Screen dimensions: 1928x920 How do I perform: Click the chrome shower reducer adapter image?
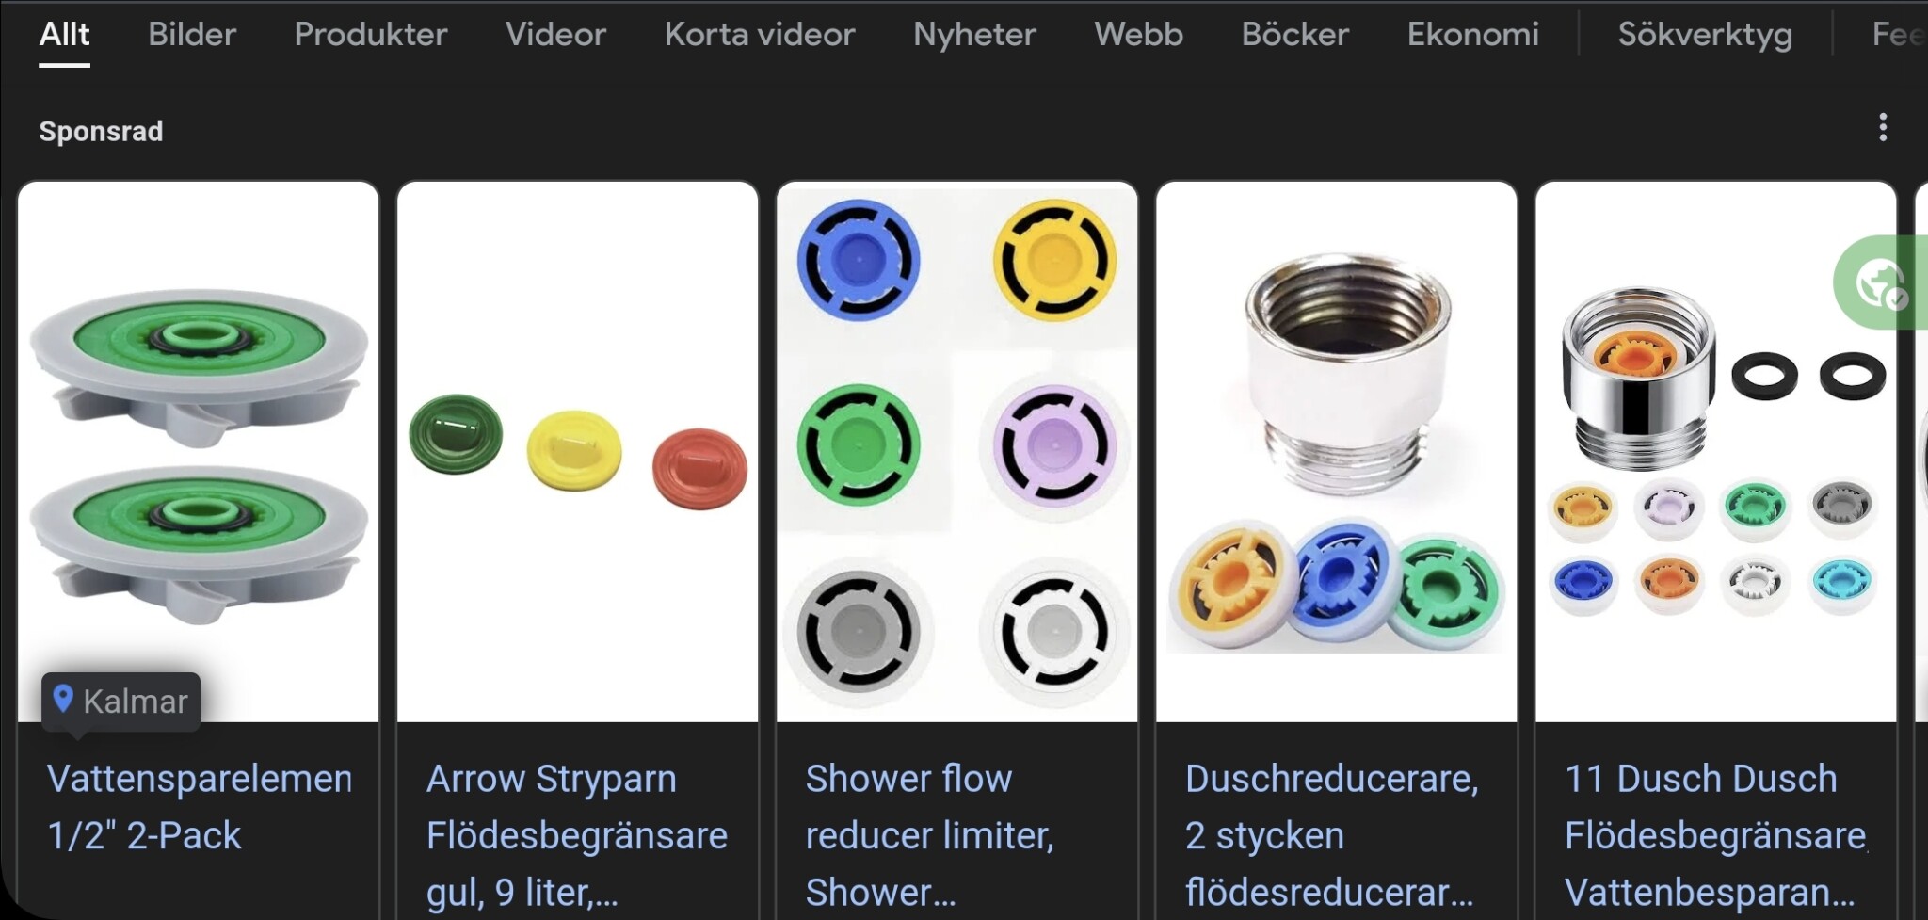[1336, 452]
